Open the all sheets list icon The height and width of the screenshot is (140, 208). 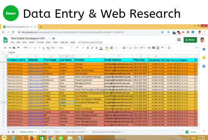[x=13, y=132]
